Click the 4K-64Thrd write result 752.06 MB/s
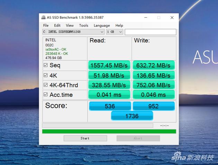Screen dimensions: 218x165 [154, 85]
